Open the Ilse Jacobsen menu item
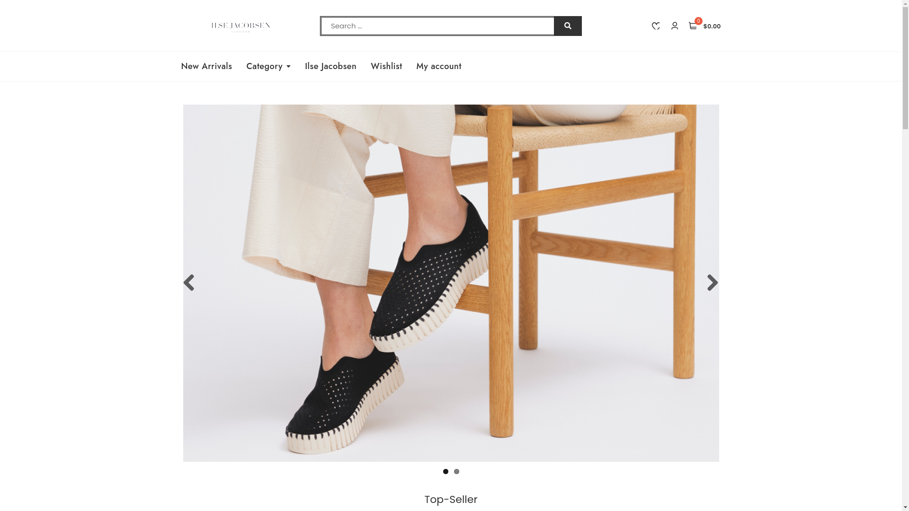Viewport: 909px width, 511px height. [330, 66]
